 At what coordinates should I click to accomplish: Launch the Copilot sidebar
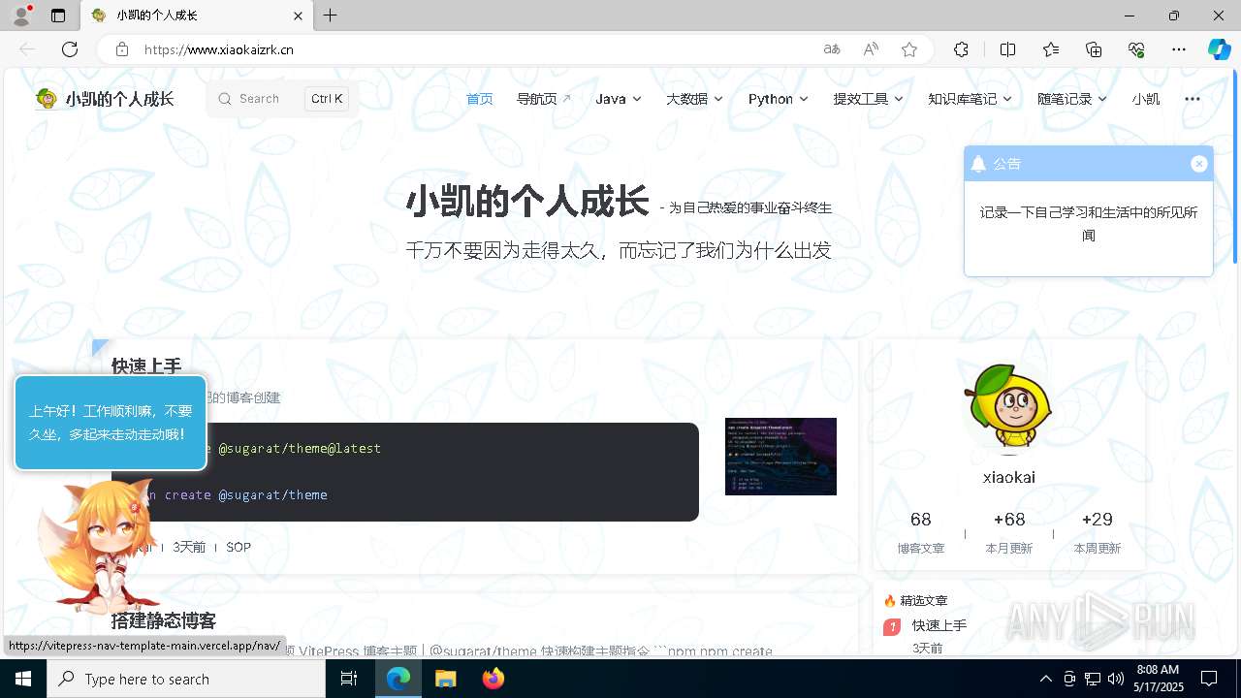coord(1219,49)
